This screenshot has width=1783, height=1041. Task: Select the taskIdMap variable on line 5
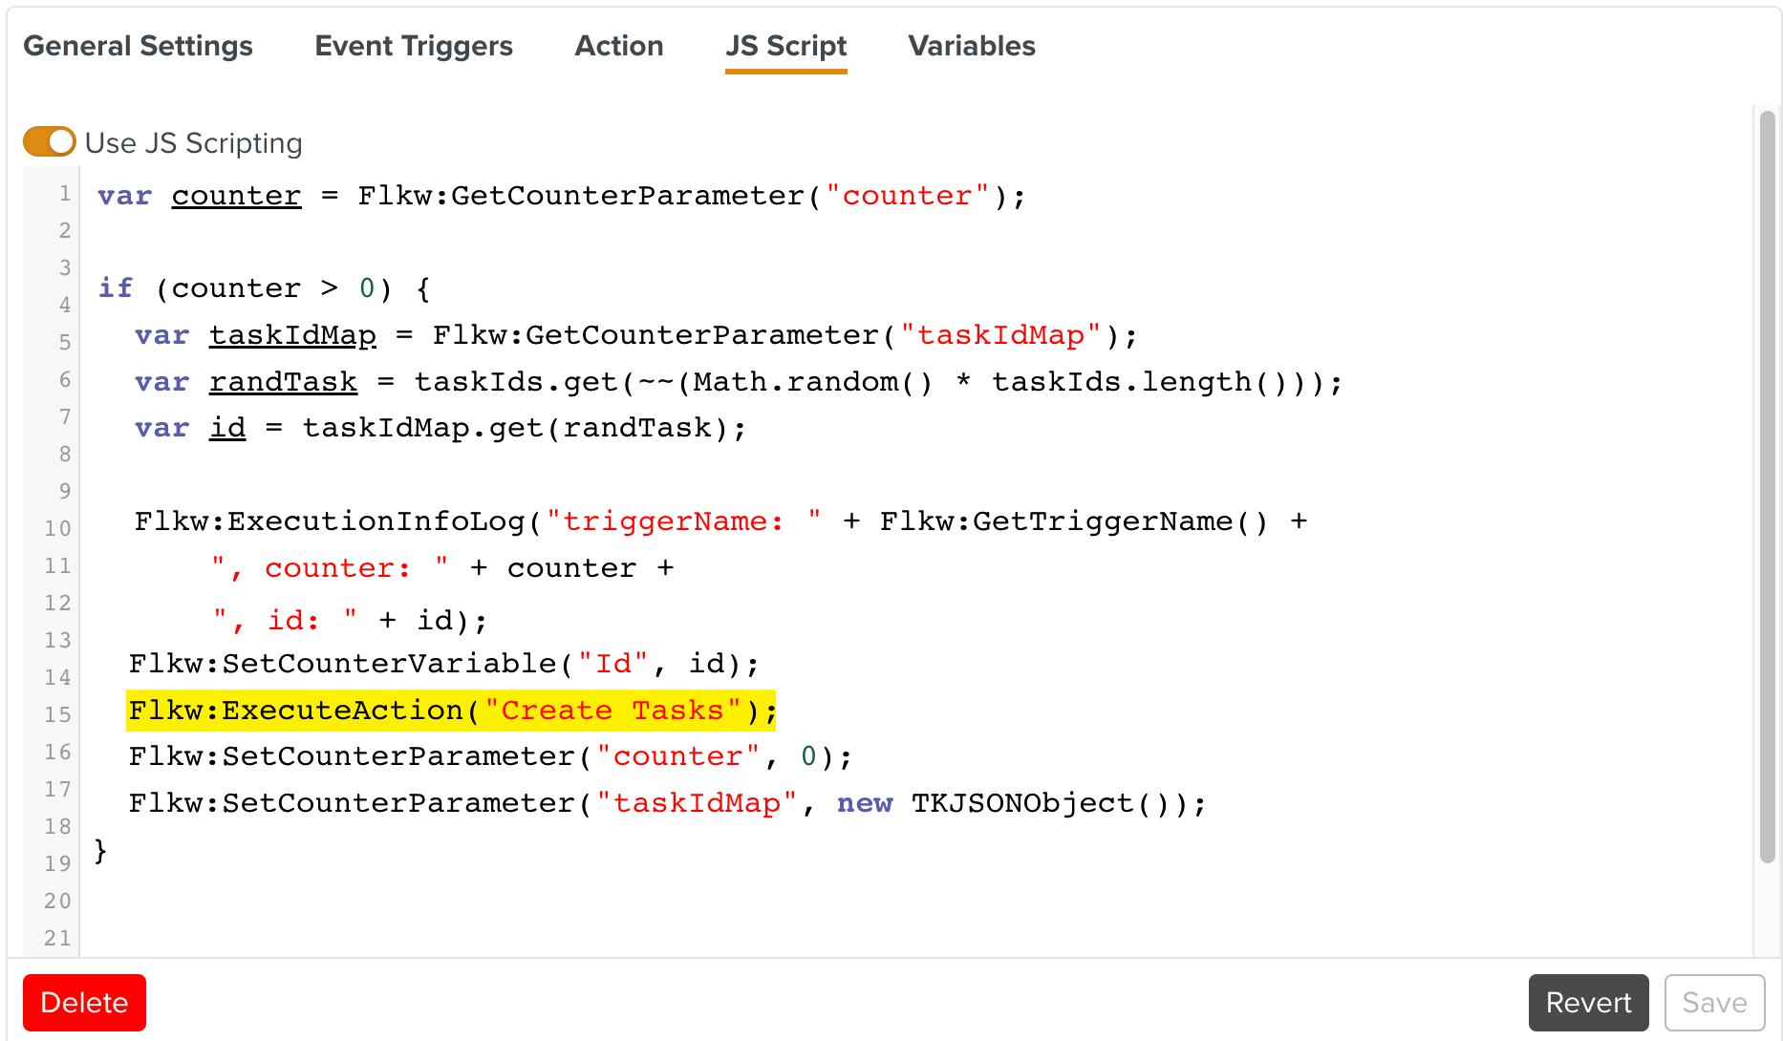click(292, 334)
